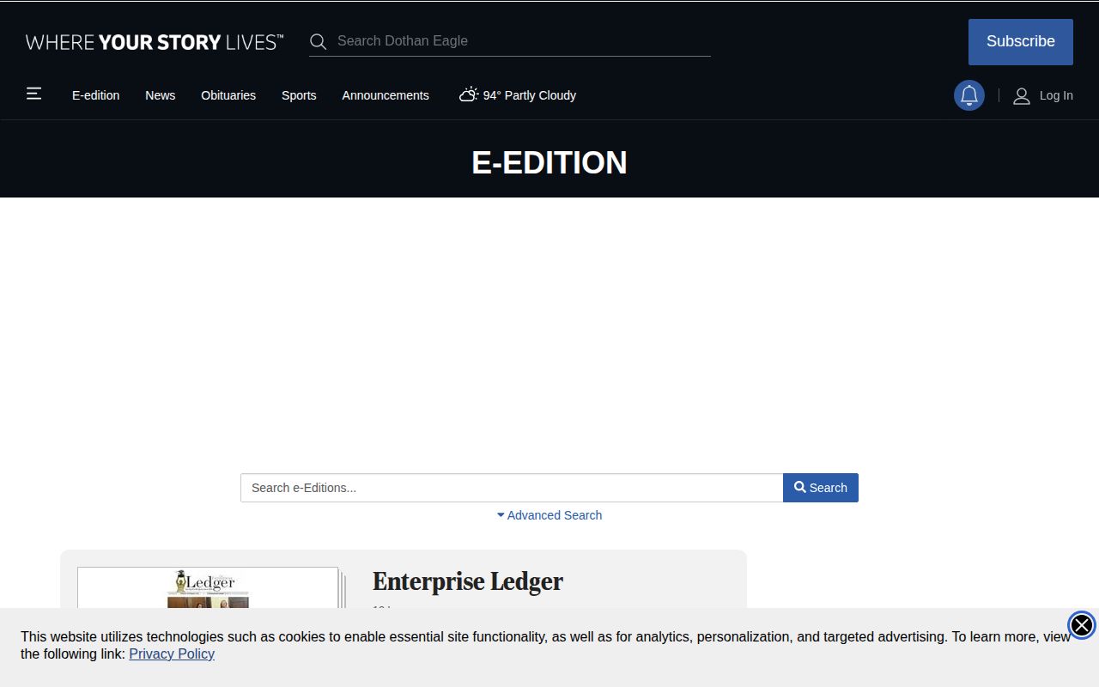The width and height of the screenshot is (1099, 687).
Task: Click the user profile icon
Action: (x=1022, y=95)
